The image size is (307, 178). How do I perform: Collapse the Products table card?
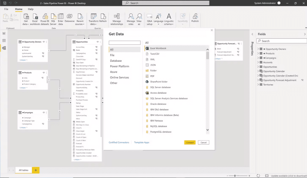[23, 88]
